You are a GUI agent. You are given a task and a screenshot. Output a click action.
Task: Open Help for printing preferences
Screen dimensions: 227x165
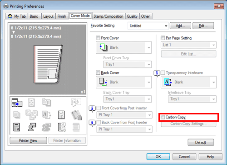tap(211, 157)
